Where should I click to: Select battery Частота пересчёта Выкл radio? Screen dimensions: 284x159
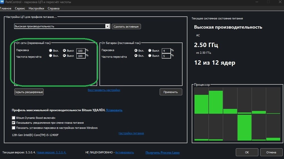tap(150, 56)
